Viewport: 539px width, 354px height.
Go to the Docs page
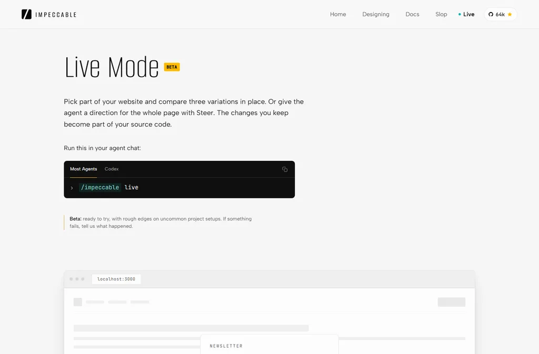tap(412, 14)
